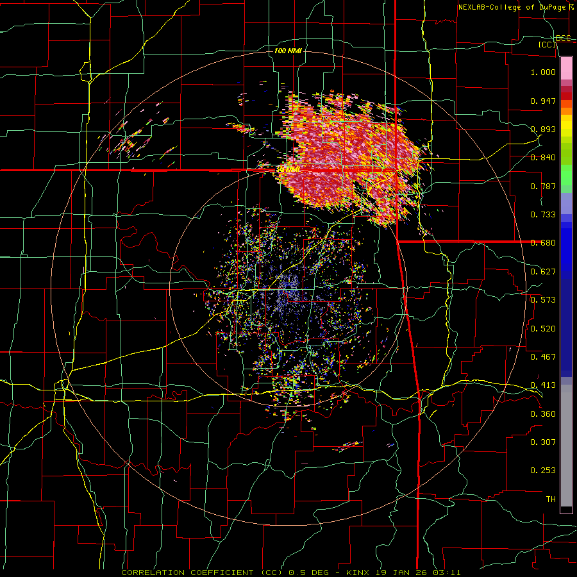The height and width of the screenshot is (577, 577).
Task: Select the 0.947 scale value
Action: (543, 101)
